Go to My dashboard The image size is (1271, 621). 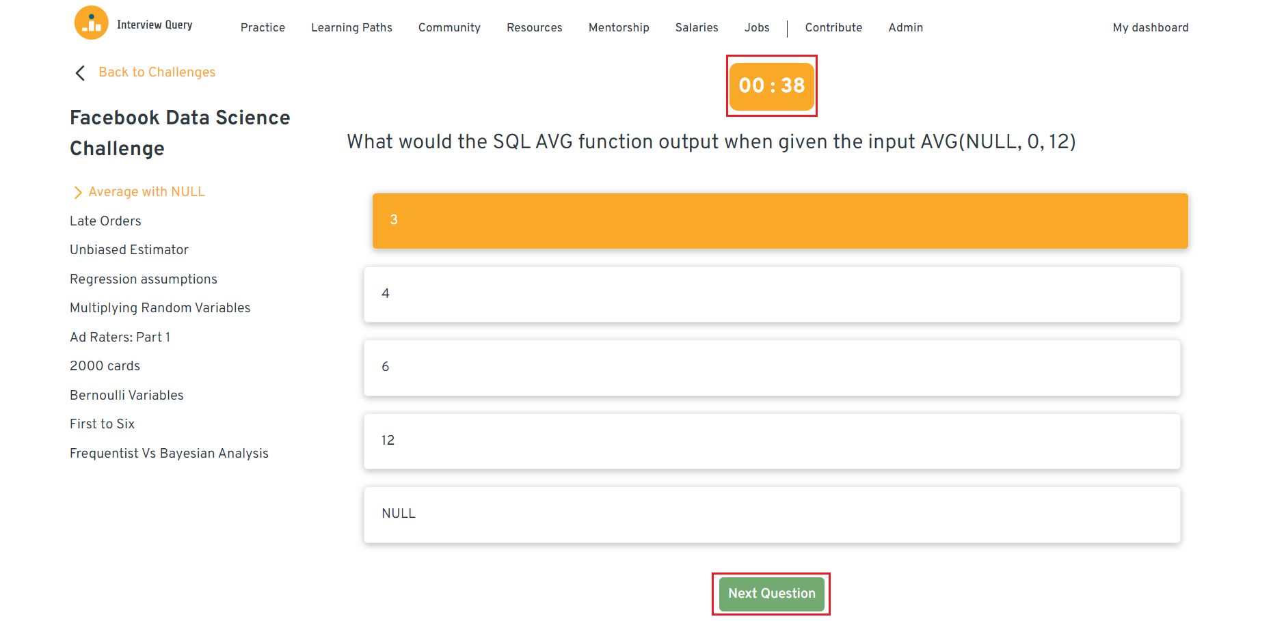click(x=1151, y=27)
